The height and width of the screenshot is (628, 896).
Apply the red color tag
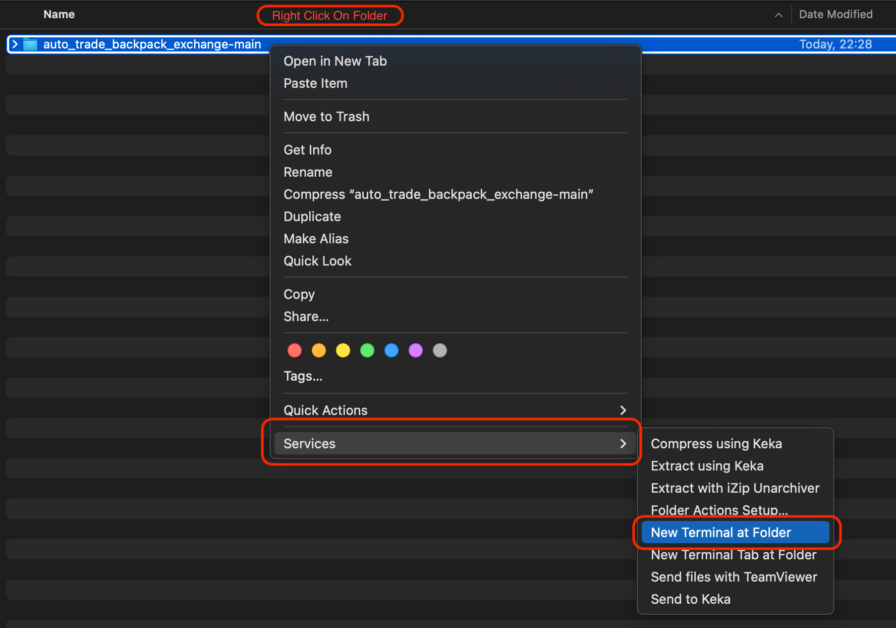[295, 350]
